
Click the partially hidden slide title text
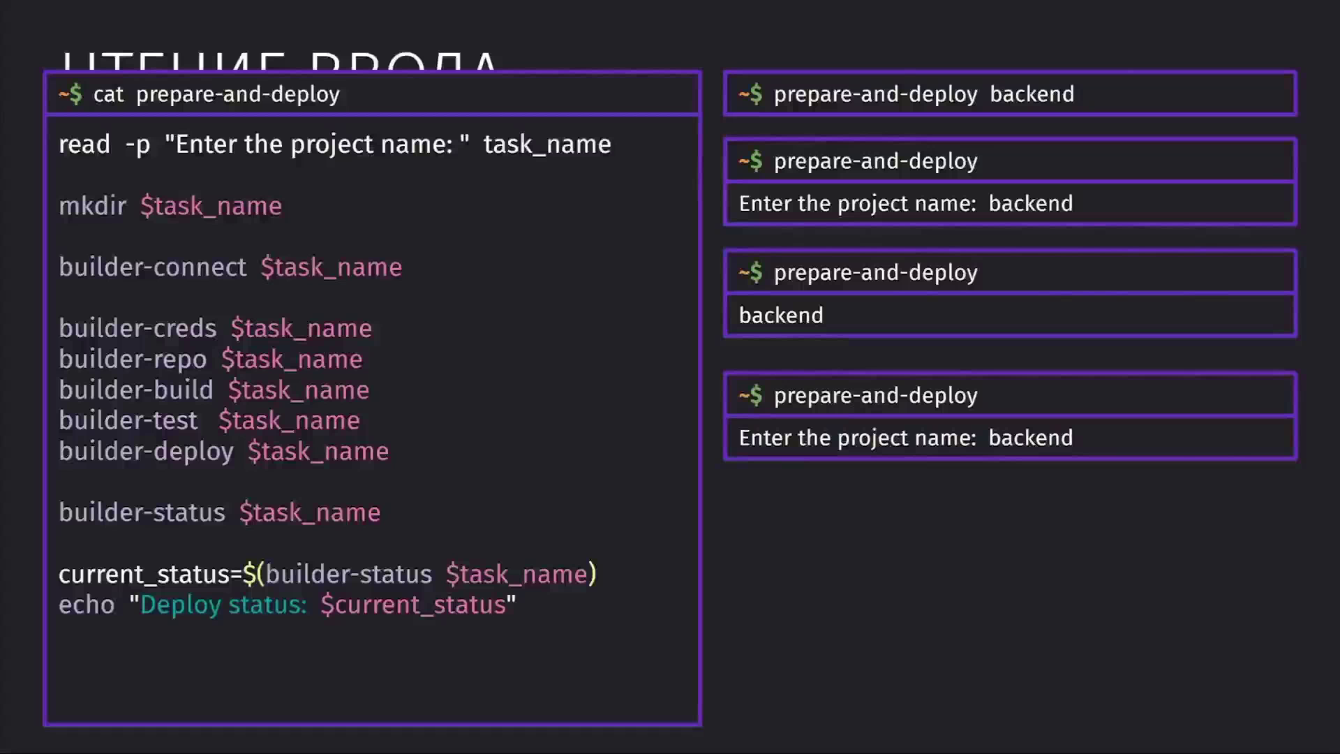[x=280, y=61]
